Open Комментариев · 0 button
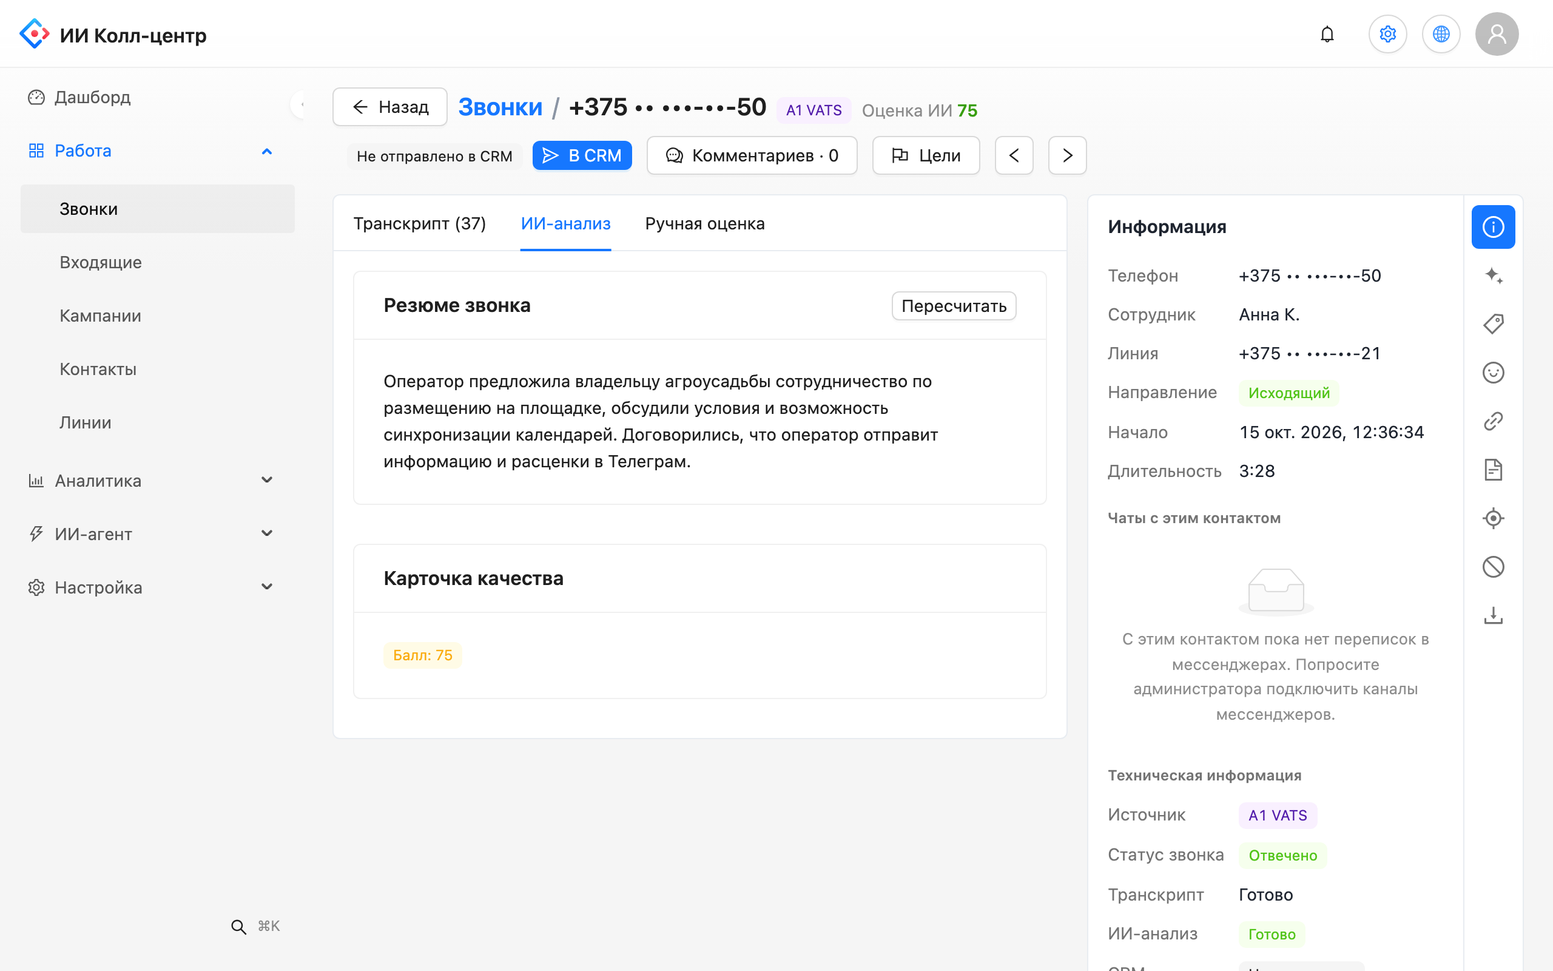This screenshot has height=971, width=1553. pos(752,155)
